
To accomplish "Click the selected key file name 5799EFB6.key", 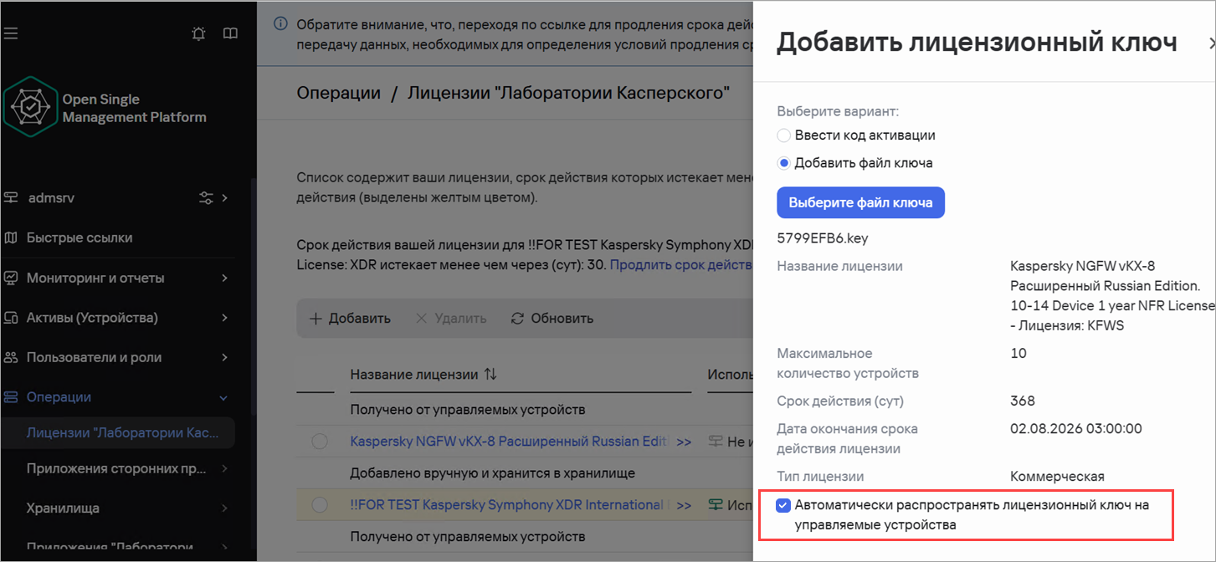I will point(823,238).
